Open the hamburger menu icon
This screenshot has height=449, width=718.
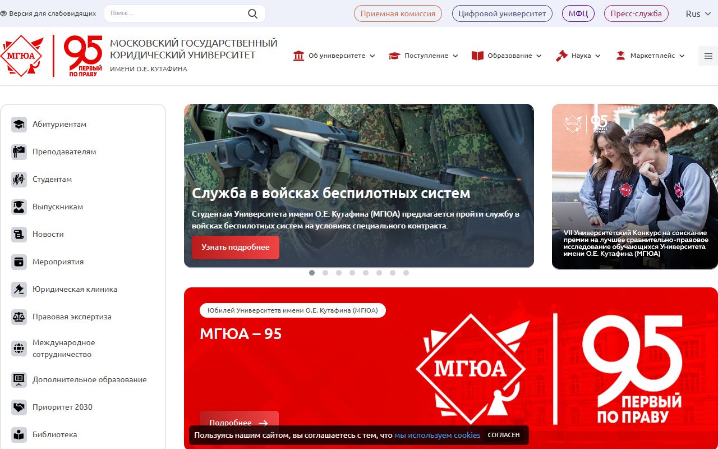[708, 56]
